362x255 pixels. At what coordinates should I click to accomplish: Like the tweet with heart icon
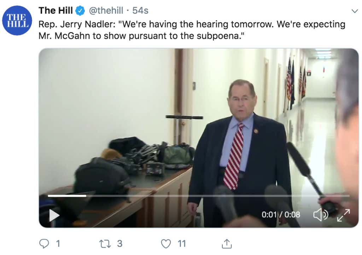(x=166, y=244)
